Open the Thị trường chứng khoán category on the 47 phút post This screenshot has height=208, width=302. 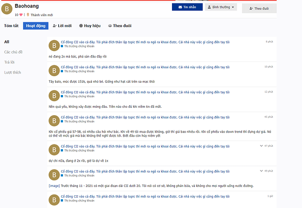(x=79, y=151)
